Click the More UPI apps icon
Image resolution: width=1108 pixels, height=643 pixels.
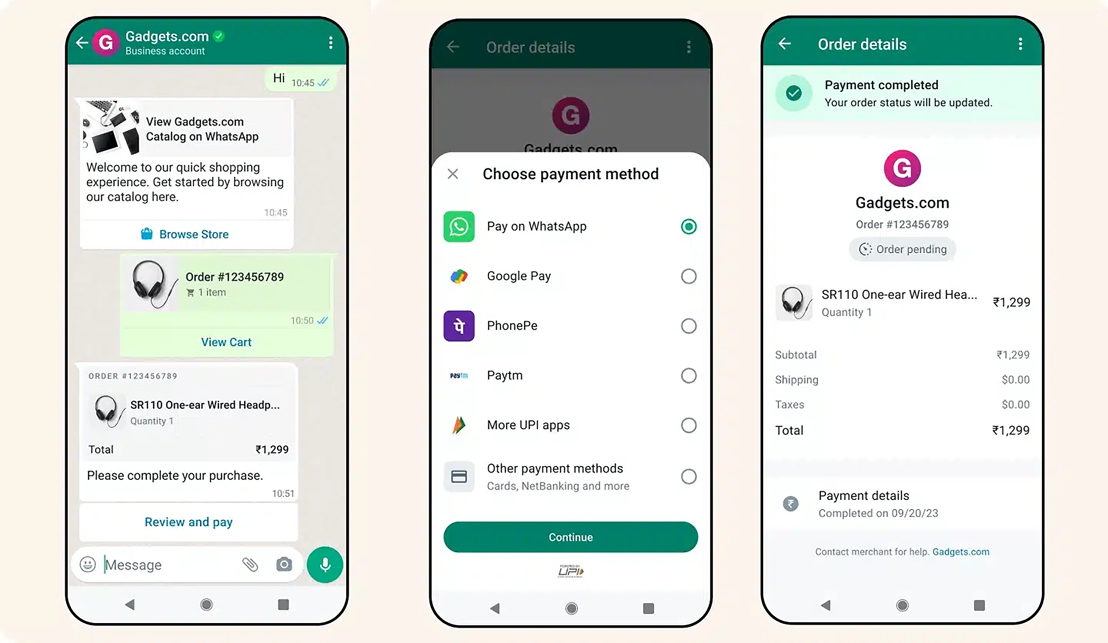click(459, 425)
